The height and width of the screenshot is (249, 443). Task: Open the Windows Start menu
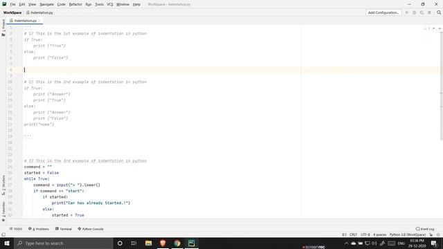click(7, 243)
